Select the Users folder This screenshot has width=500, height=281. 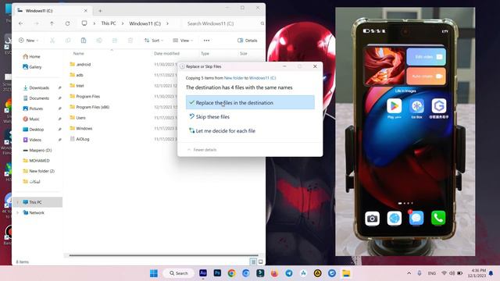point(78,118)
